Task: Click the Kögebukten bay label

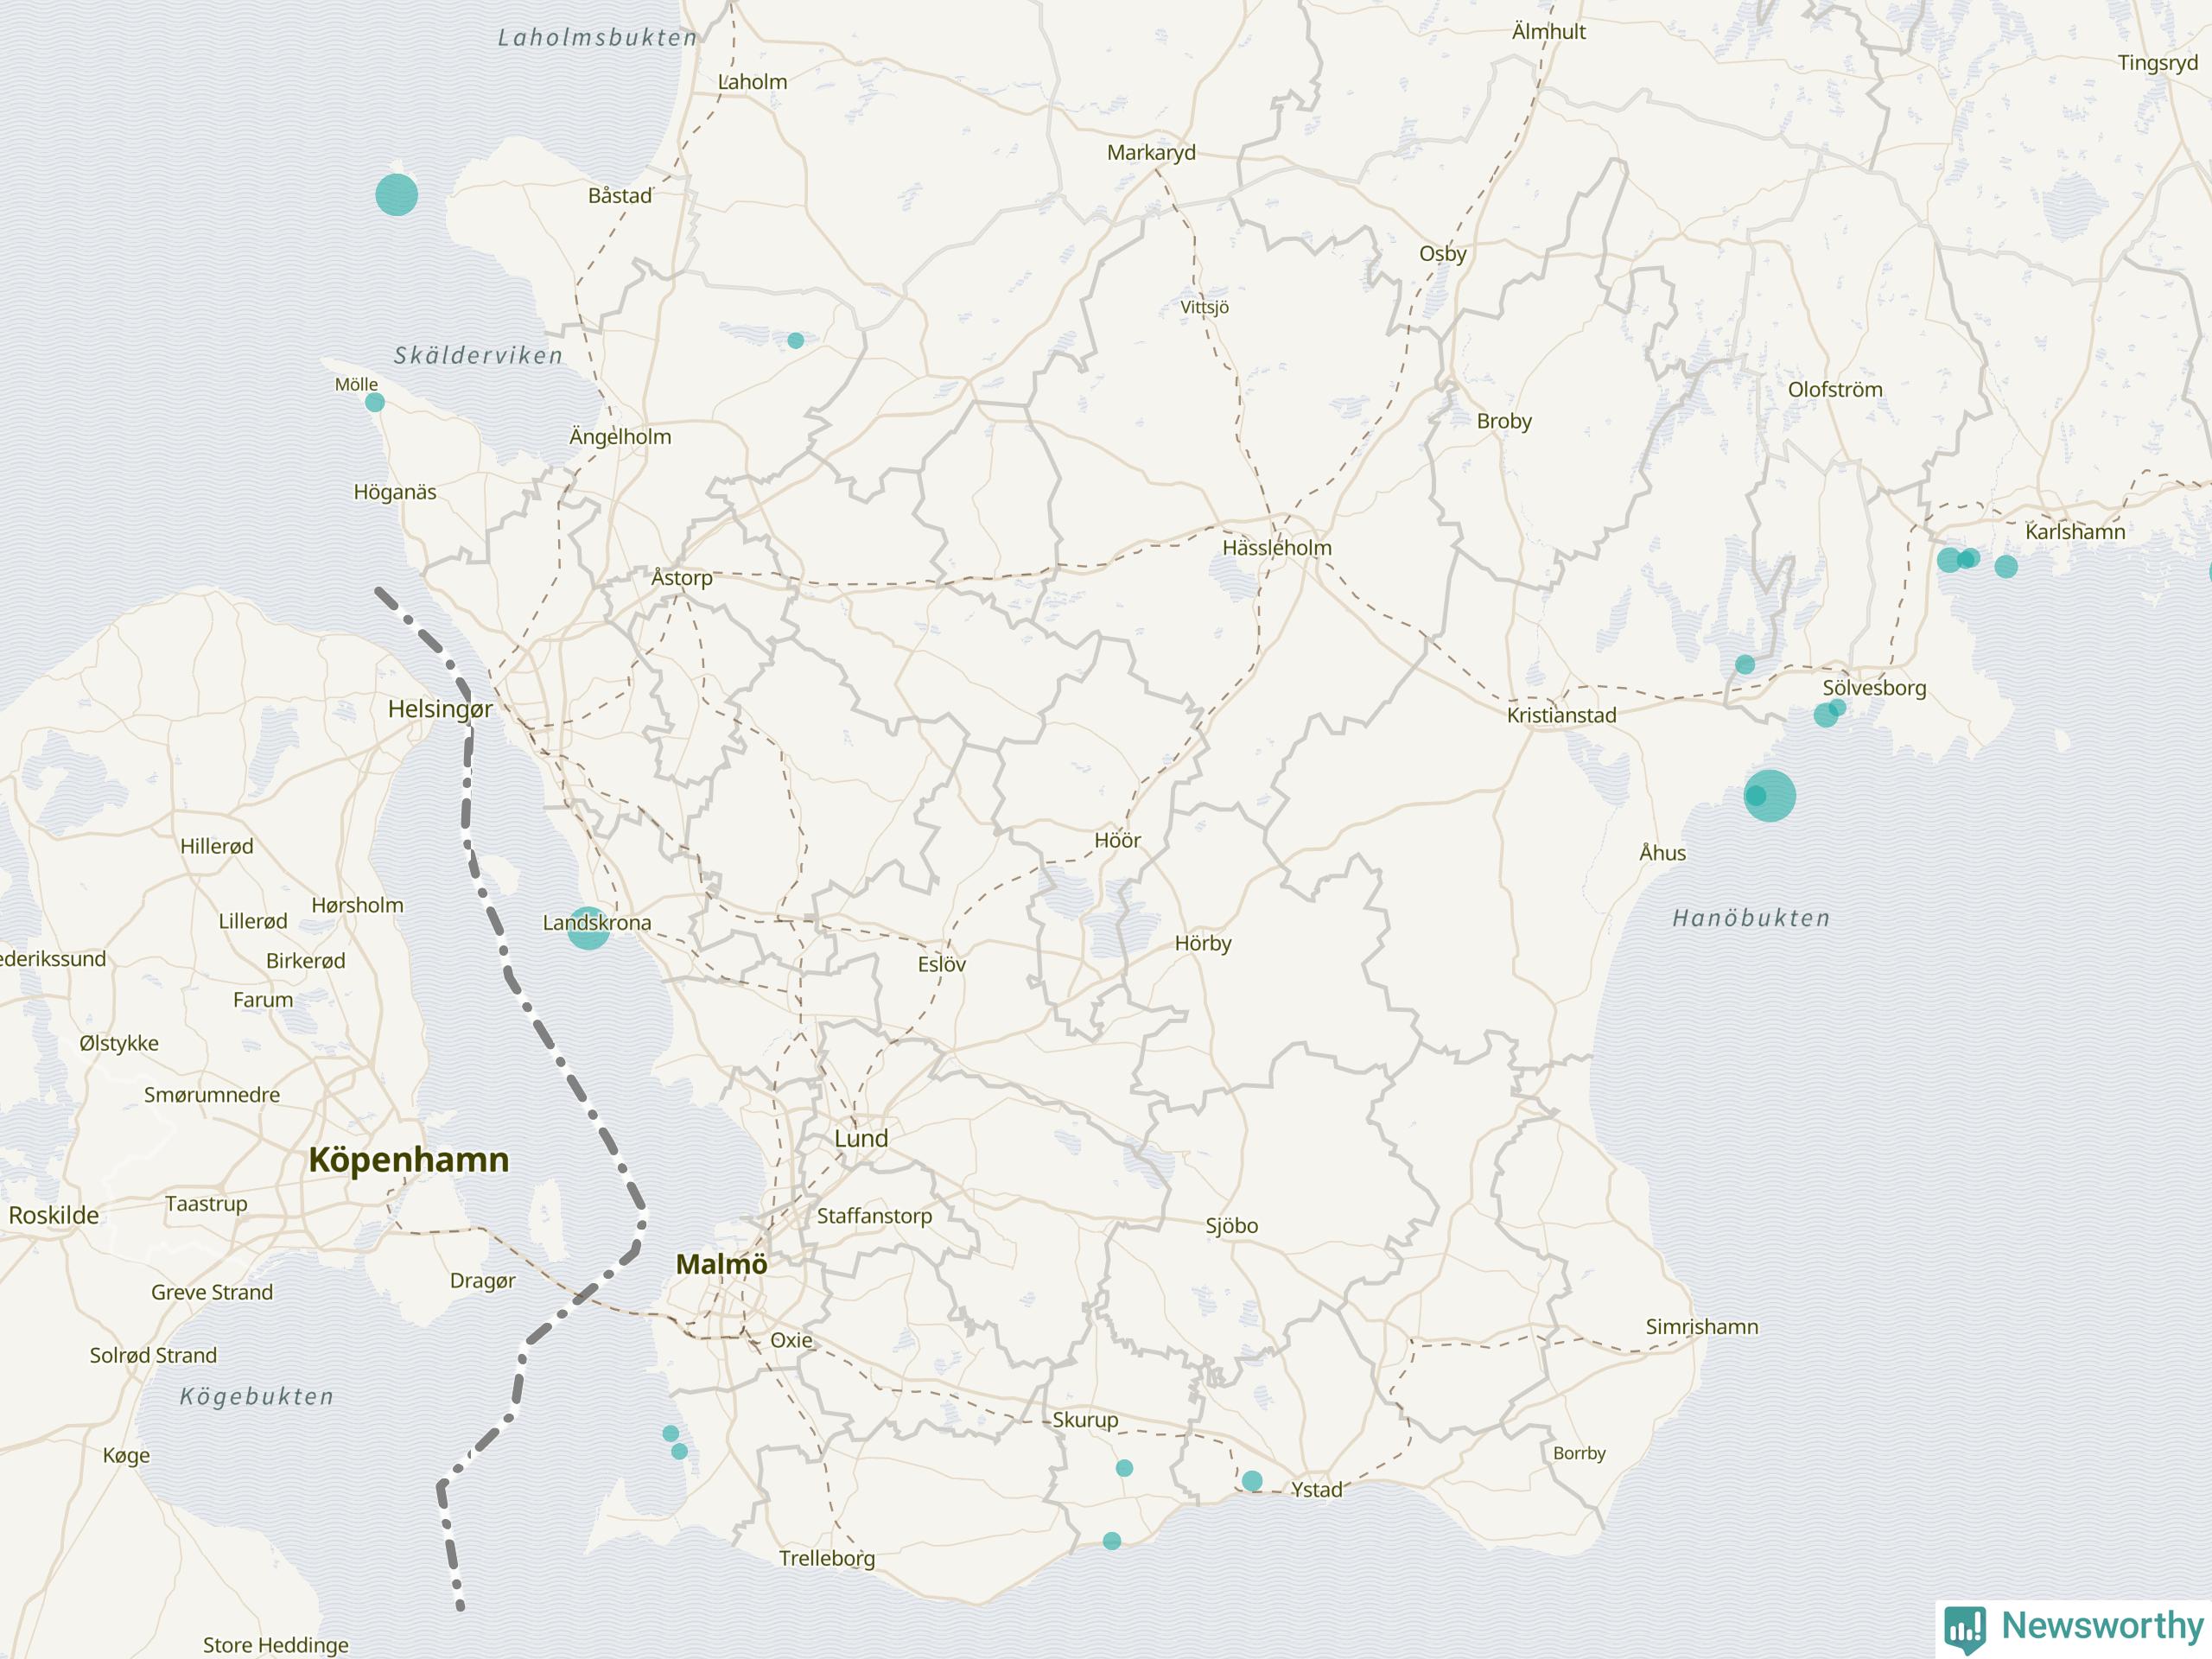Action: tap(256, 1397)
